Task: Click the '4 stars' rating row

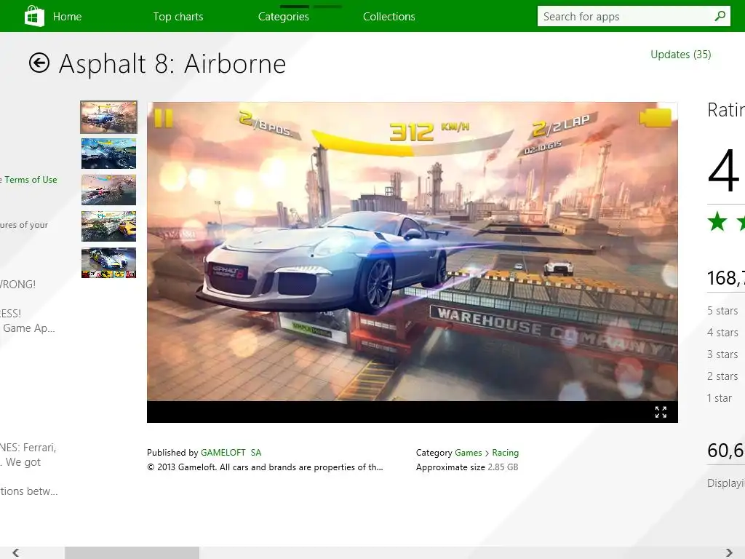Action: 722,333
